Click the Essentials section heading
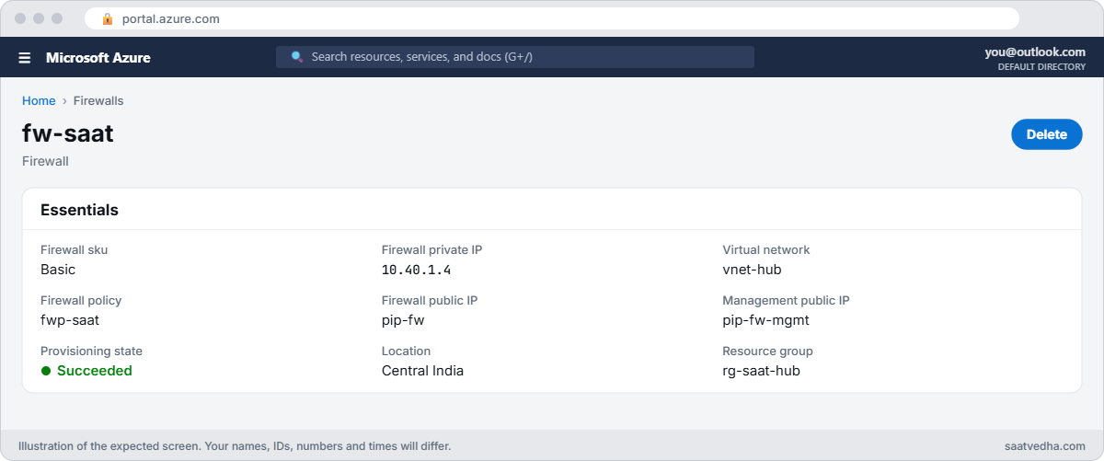 coord(79,210)
